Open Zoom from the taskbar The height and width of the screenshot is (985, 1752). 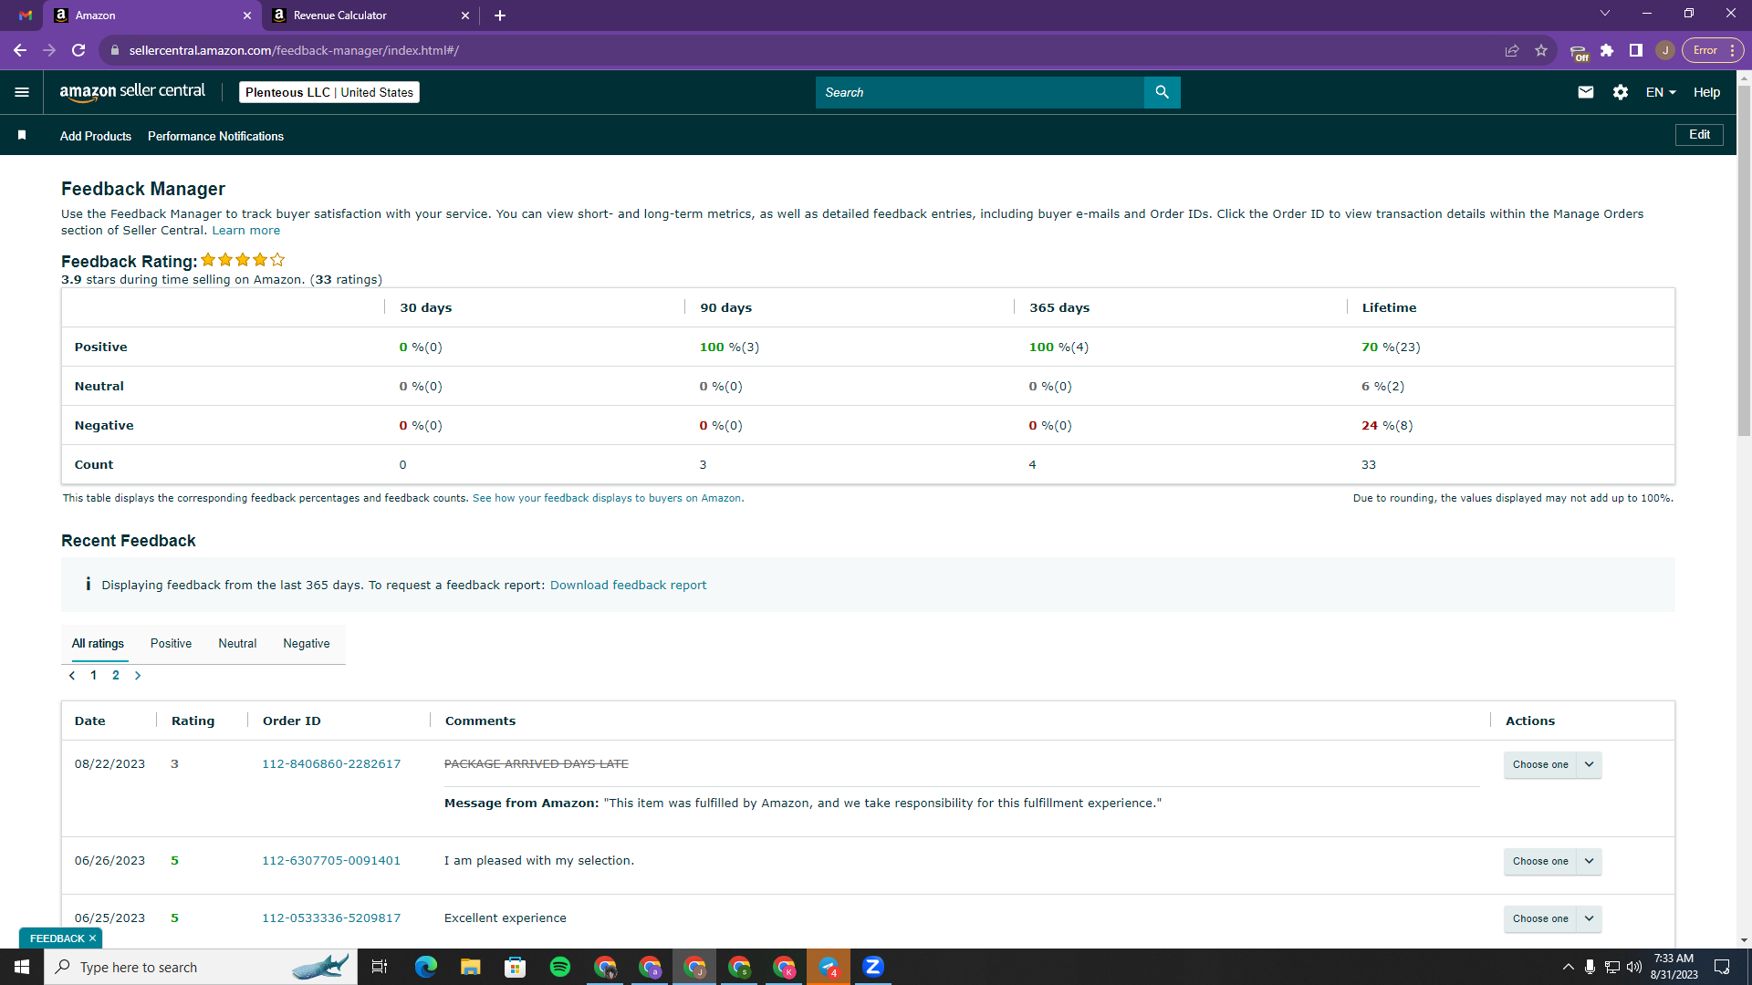[873, 967]
